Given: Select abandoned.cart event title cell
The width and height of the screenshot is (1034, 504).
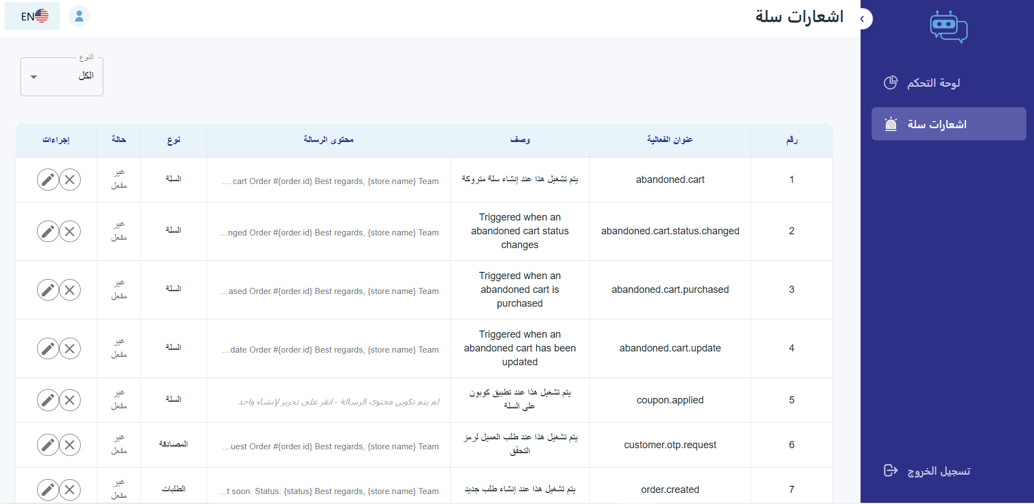Looking at the screenshot, I should point(670,180).
